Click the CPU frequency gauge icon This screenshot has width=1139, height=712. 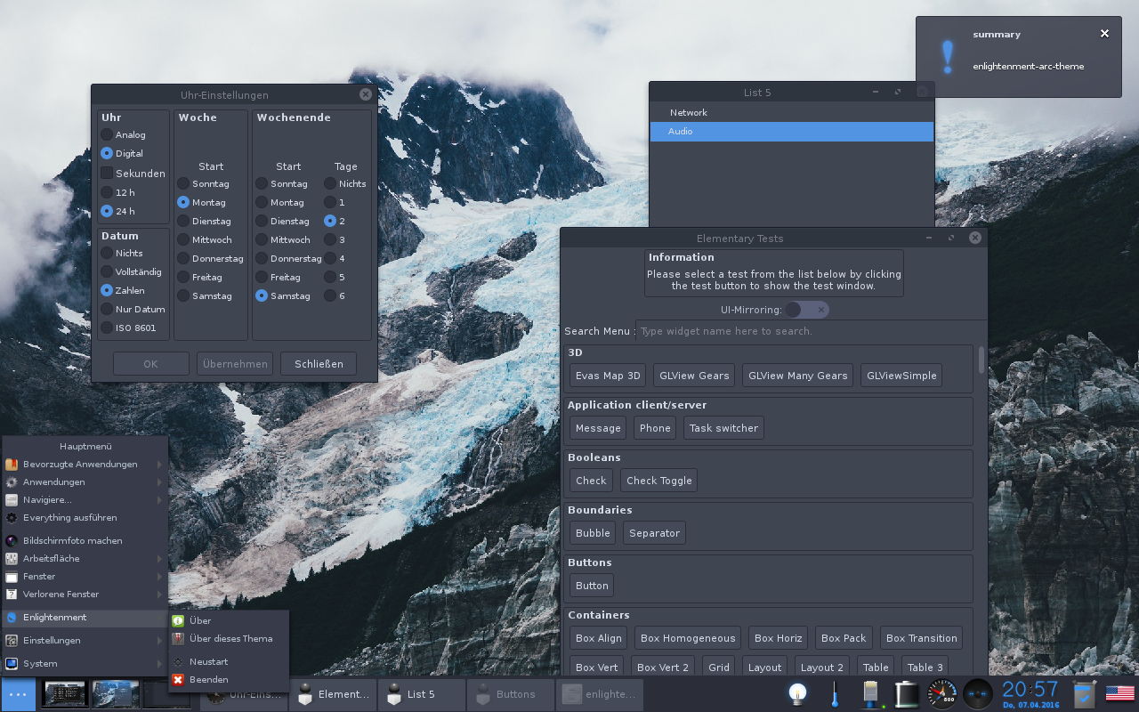click(941, 693)
